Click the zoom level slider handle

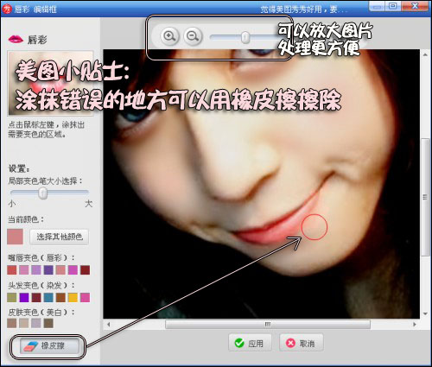(x=245, y=37)
